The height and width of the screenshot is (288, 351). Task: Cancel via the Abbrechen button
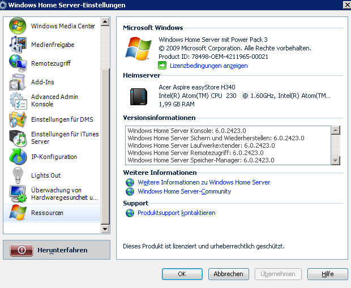tap(229, 274)
